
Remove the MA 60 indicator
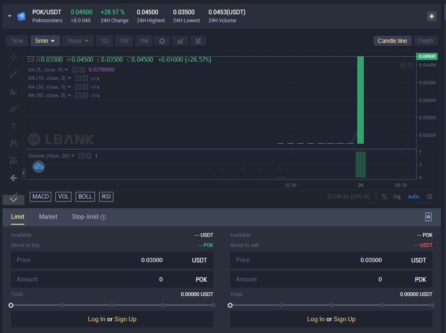click(85, 95)
